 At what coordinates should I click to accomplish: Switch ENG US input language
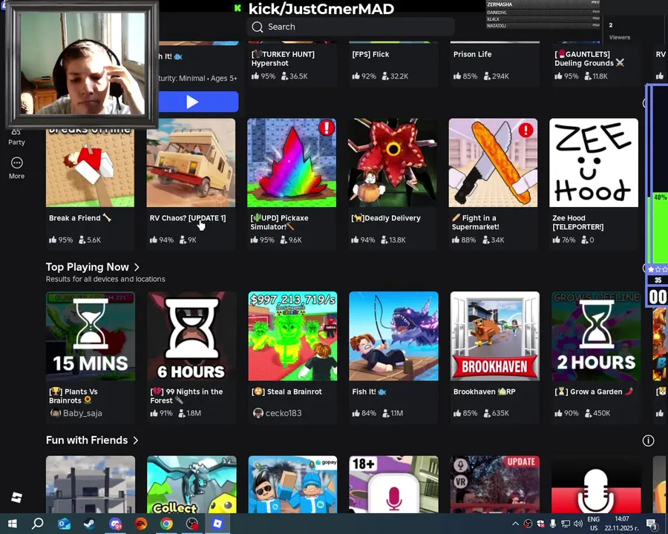pyautogui.click(x=594, y=524)
